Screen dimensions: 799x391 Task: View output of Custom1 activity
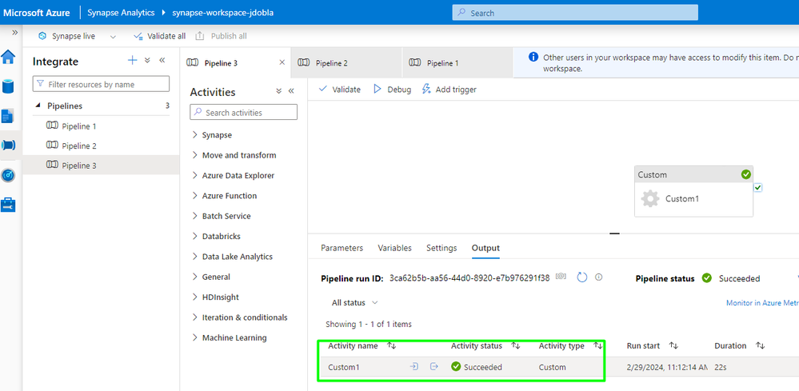click(x=434, y=366)
